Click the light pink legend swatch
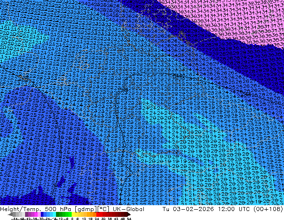Screen dimensions: 284x220 coord(39,215)
